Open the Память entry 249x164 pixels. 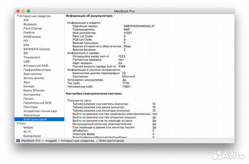coord(29,99)
